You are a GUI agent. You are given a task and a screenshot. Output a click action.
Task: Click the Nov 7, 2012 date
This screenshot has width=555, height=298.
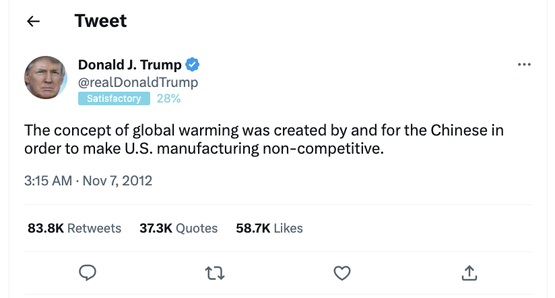(x=119, y=181)
